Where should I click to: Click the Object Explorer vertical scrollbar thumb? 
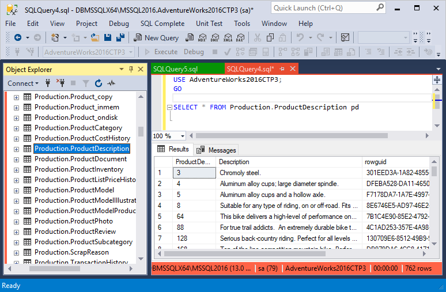click(x=141, y=132)
